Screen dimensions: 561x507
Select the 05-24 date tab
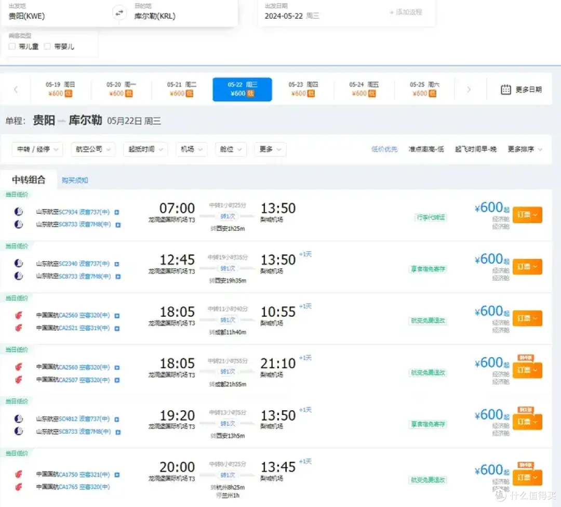click(364, 89)
